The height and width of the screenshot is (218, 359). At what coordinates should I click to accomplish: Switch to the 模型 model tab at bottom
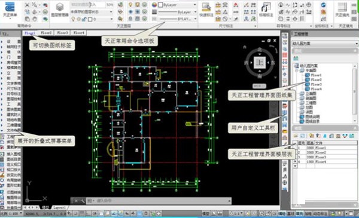point(45,207)
